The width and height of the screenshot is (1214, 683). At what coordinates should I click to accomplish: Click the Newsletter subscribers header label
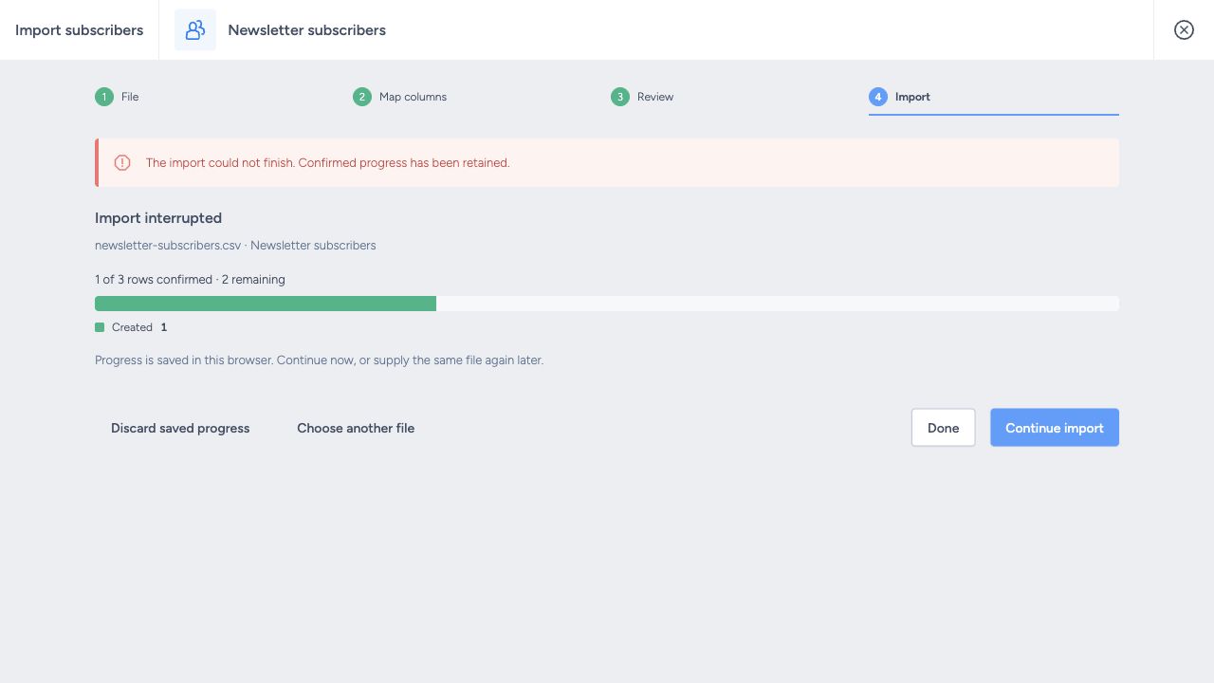pyautogui.click(x=306, y=29)
